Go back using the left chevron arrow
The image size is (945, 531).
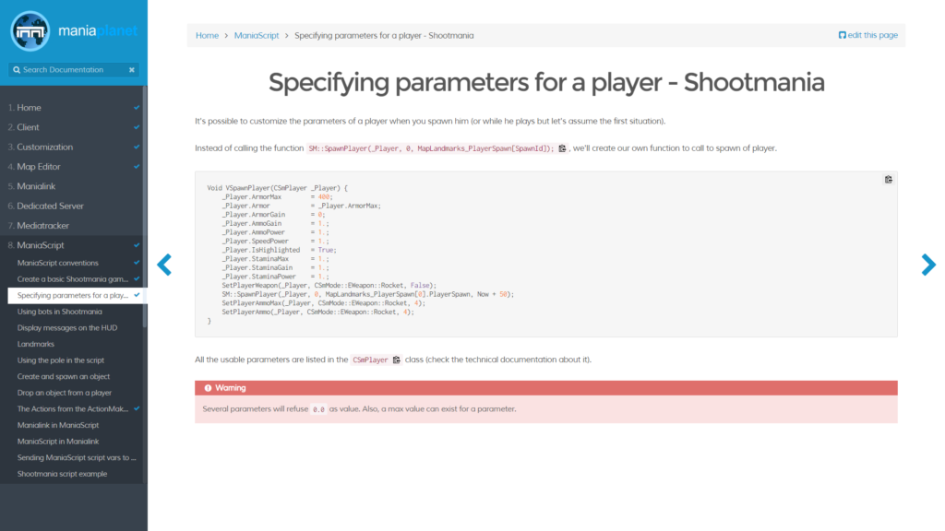coord(163,265)
